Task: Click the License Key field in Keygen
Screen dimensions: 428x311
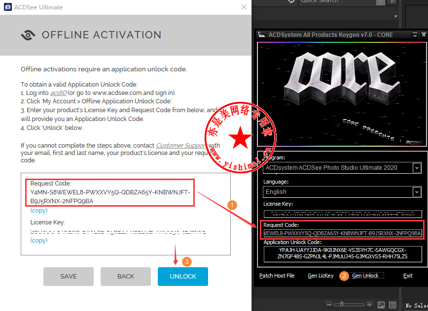Action: (343, 214)
